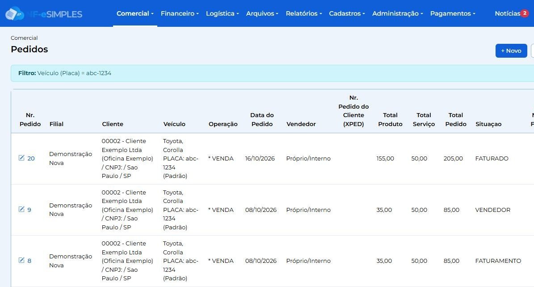Open the Financeiro dropdown menu
534x287 pixels.
point(180,13)
